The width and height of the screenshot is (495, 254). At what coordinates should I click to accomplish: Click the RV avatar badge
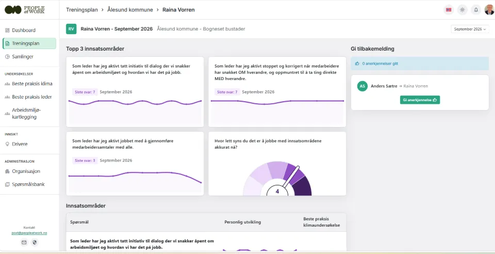pos(71,29)
